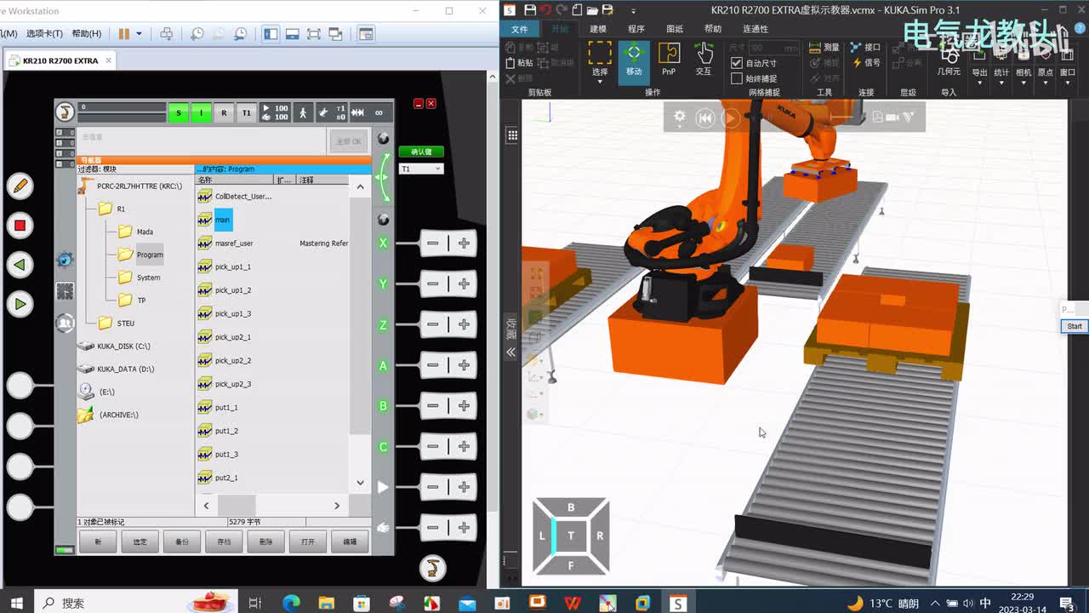Viewport: 1089px width, 613px height.
Task: Click the Open file folder icon in title bar
Action: 592,10
